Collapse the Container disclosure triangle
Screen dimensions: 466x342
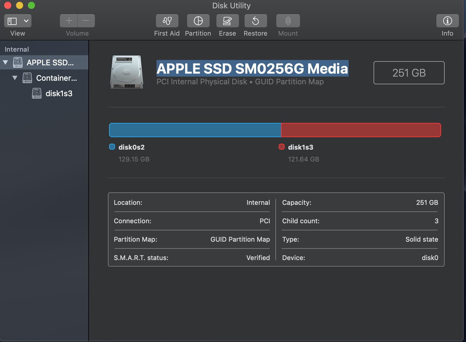click(x=15, y=78)
